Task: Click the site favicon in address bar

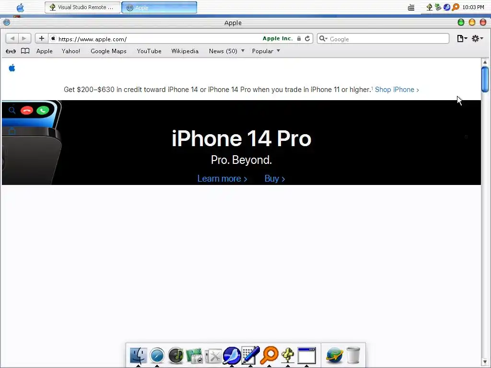Action: pos(53,38)
